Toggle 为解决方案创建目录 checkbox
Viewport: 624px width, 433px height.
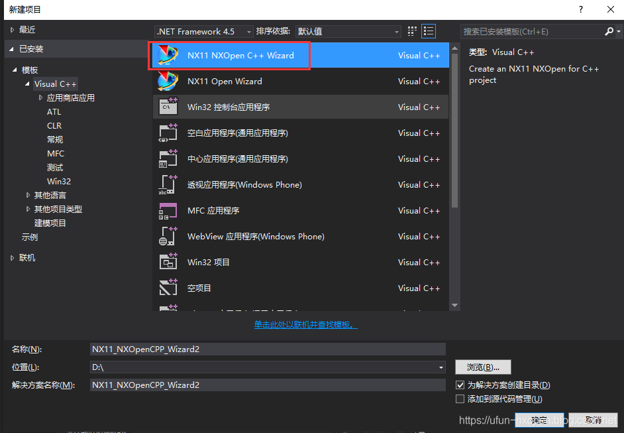460,385
